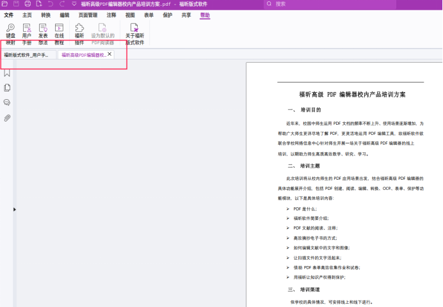Open 关于福昕版式软件 about dialog
Screen dimensions: 443x307
pos(135,34)
